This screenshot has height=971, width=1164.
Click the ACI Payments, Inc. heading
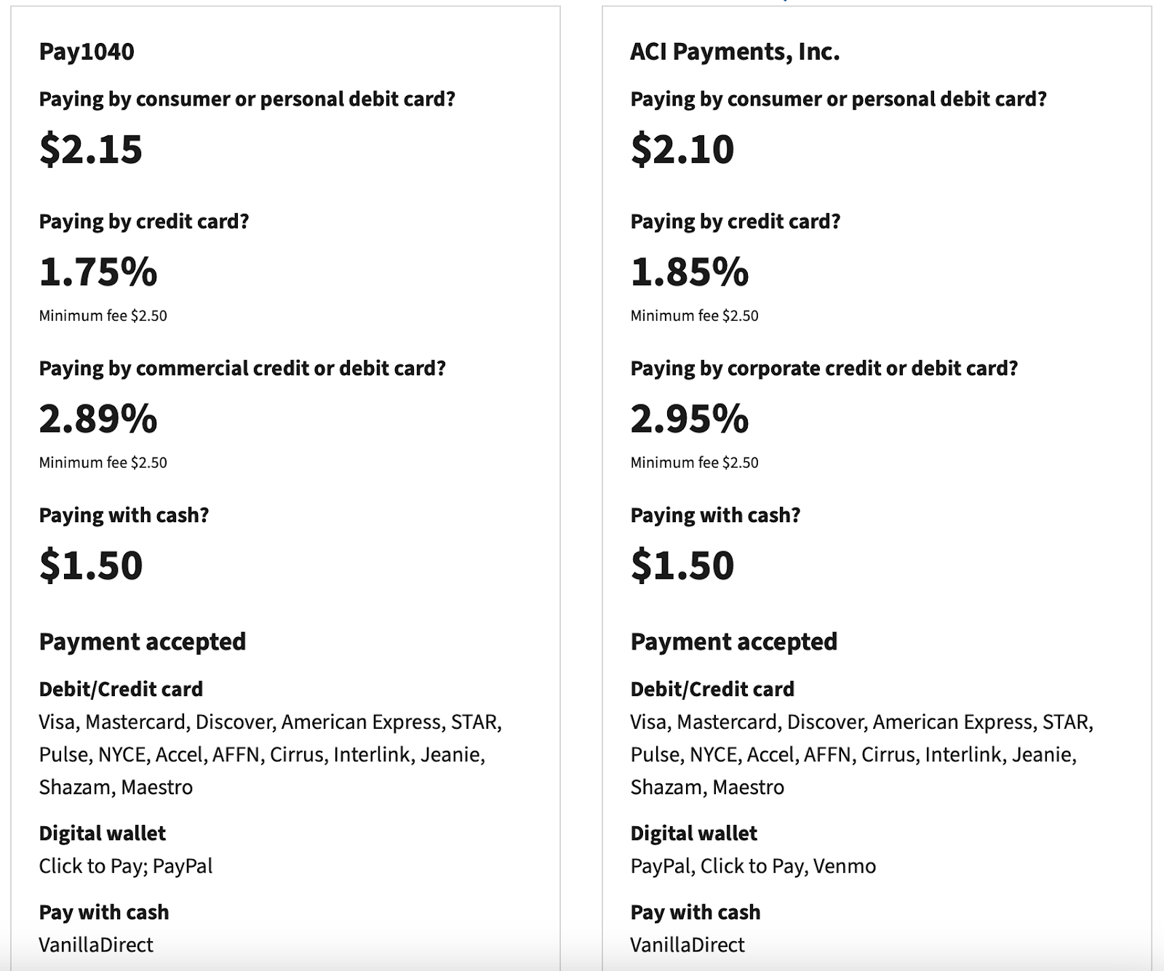point(735,52)
